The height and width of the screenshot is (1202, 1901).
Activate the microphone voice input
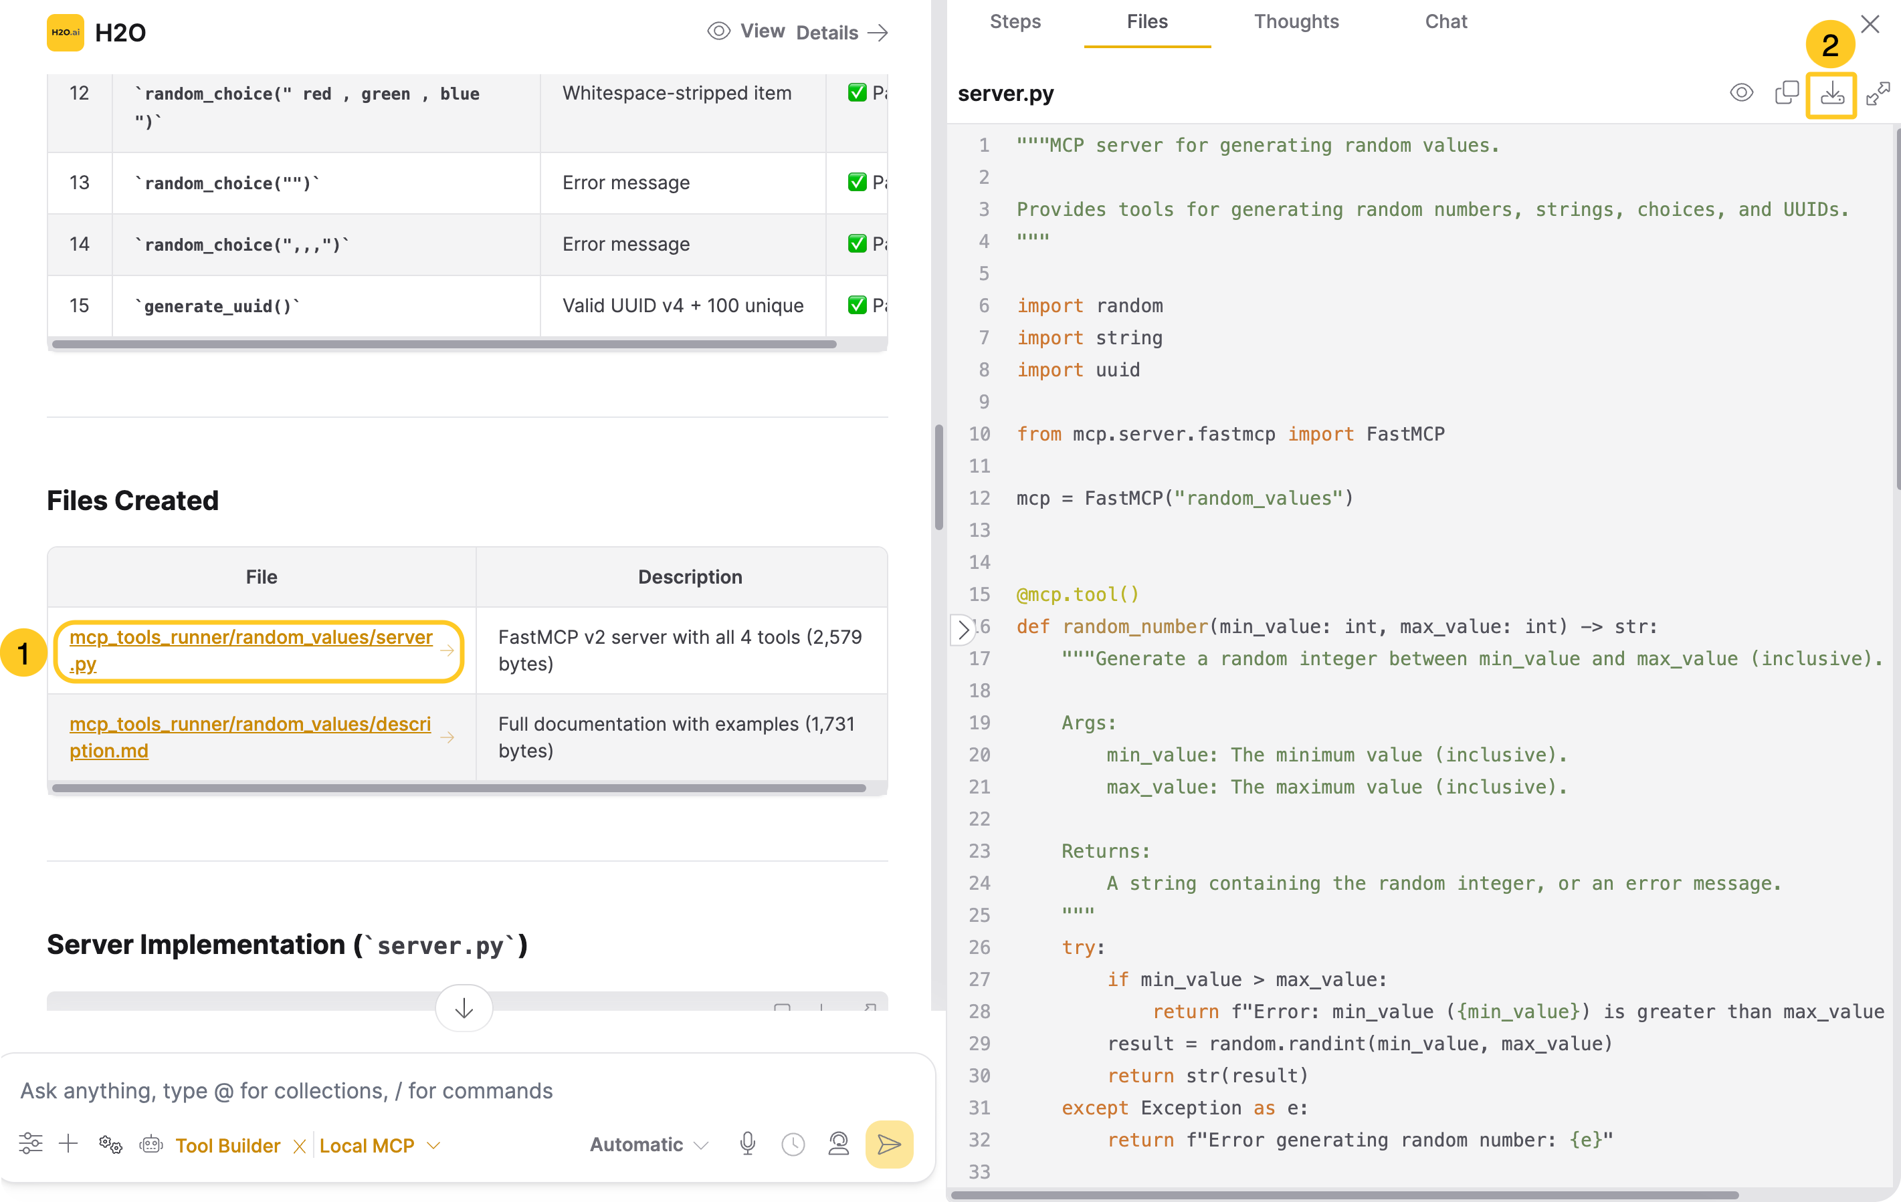(x=748, y=1144)
